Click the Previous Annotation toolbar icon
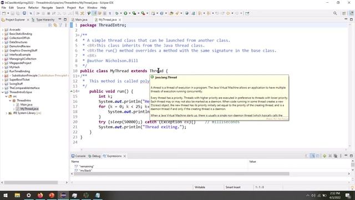Image resolution: width=355 pixels, height=200 pixels. 209,13
